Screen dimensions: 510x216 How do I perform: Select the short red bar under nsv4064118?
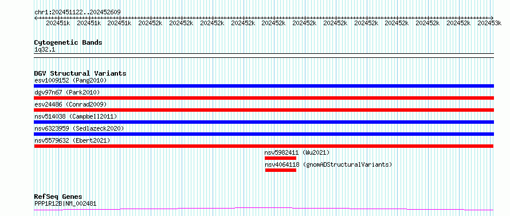(281, 170)
